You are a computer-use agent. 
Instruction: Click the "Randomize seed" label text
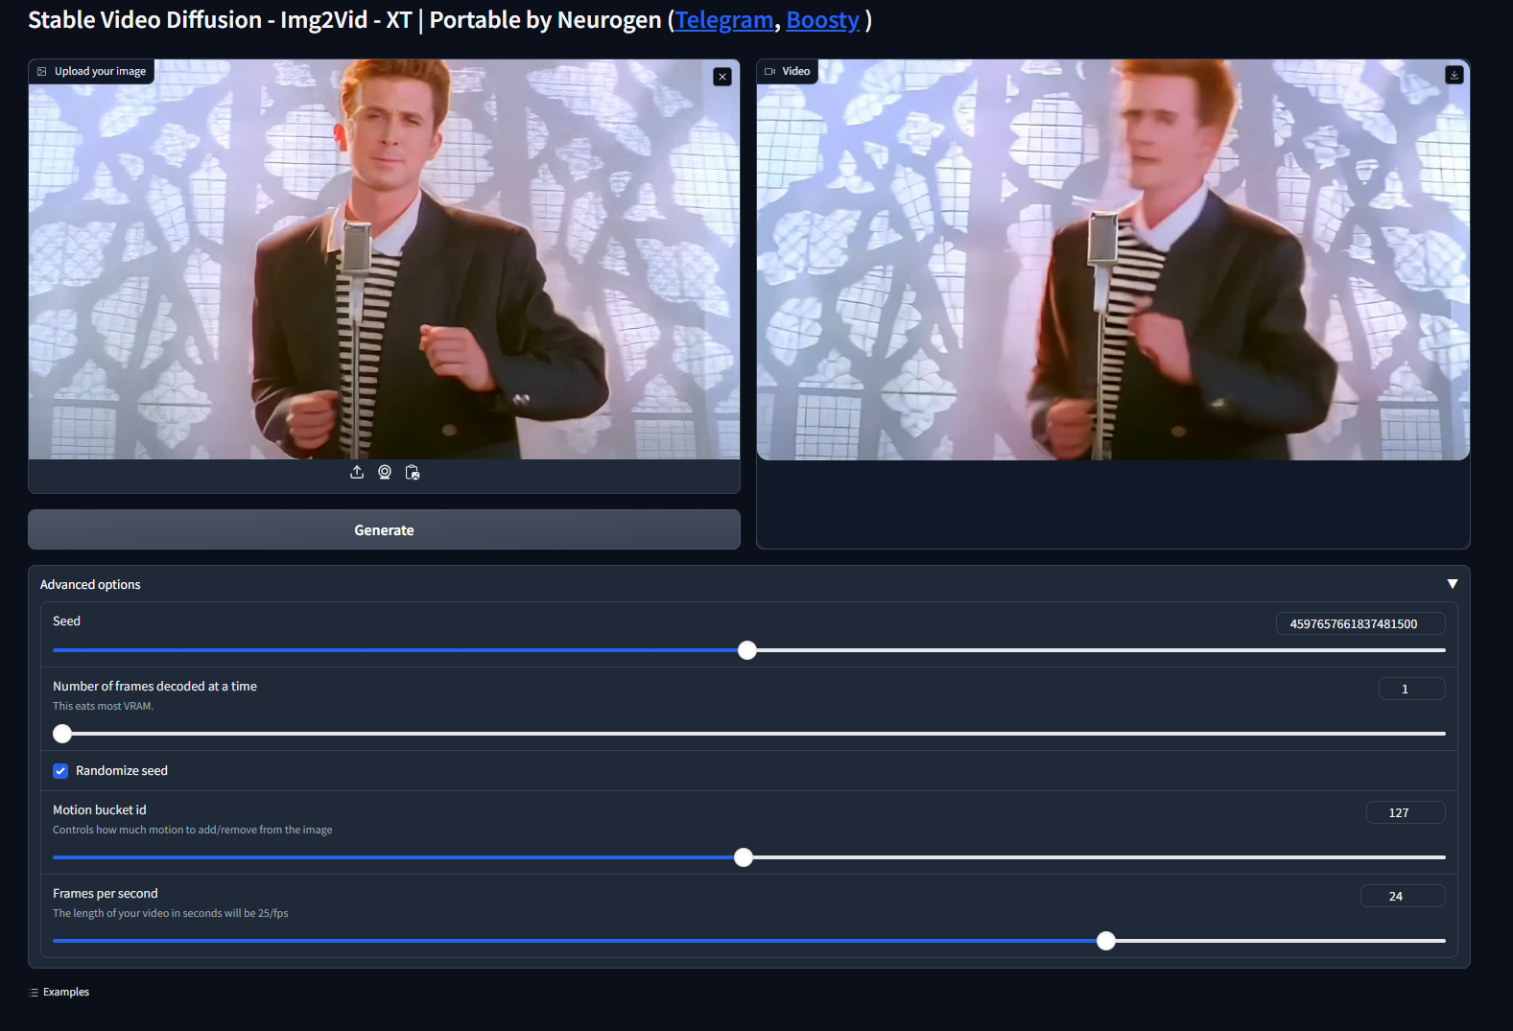(122, 771)
